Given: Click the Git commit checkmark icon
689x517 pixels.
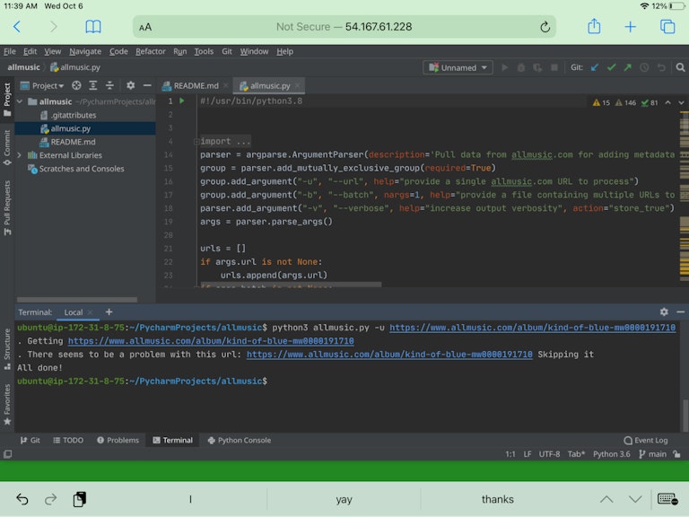Looking at the screenshot, I should pyautogui.click(x=612, y=67).
